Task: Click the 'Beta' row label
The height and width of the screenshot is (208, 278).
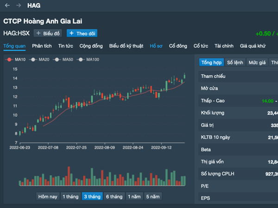Action: click(x=206, y=150)
